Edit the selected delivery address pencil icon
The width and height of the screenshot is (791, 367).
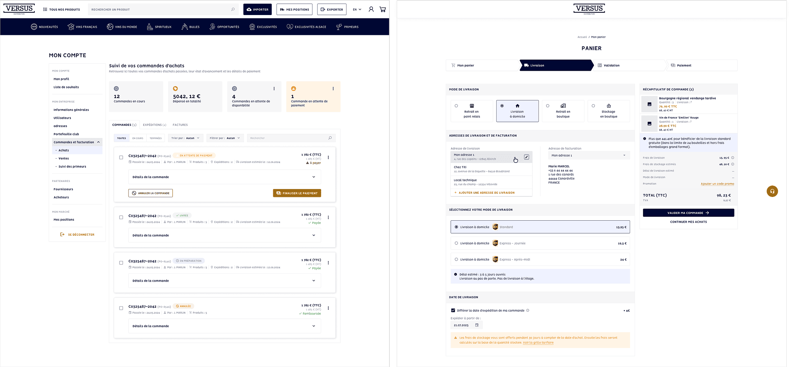(x=526, y=157)
